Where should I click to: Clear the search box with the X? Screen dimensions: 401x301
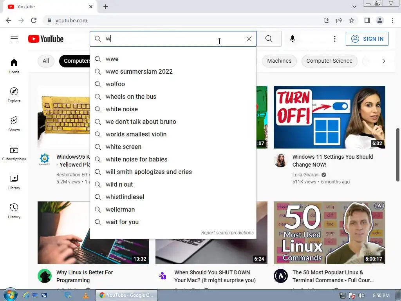click(249, 39)
